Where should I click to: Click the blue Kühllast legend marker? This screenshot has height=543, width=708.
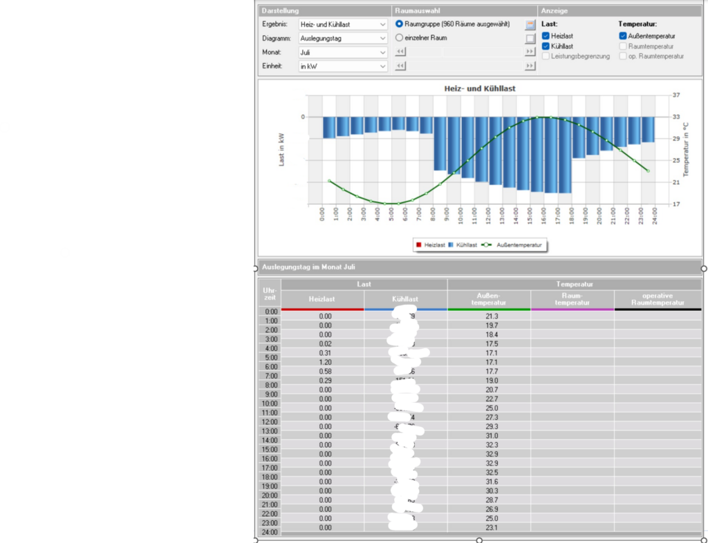(451, 245)
